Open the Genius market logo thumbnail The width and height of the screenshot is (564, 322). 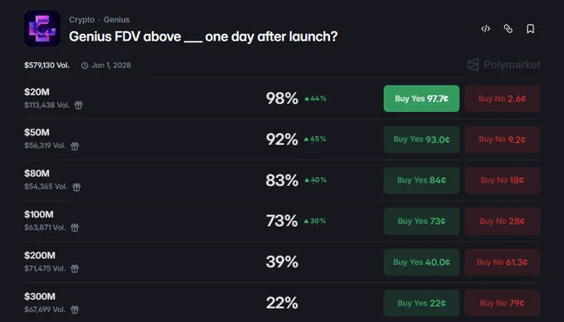[x=42, y=28]
